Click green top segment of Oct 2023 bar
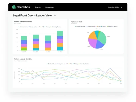 coord(24,38)
